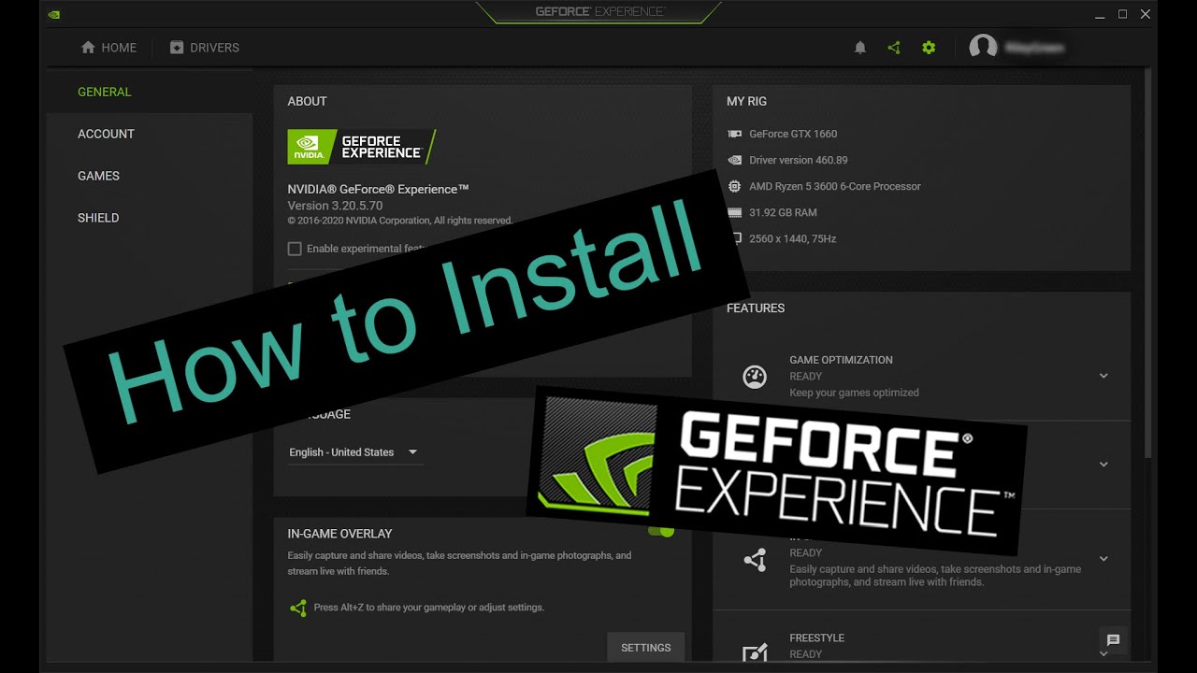Toggle the In-Game Overlay switch
This screenshot has width=1197, height=673.
[662, 531]
